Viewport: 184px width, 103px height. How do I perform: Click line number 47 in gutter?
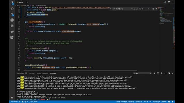point(19,48)
